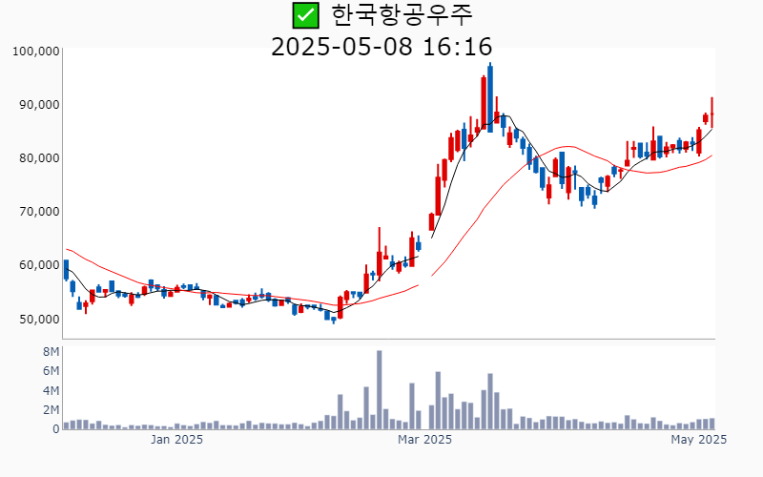Click the 4M volume axis label

[52, 391]
